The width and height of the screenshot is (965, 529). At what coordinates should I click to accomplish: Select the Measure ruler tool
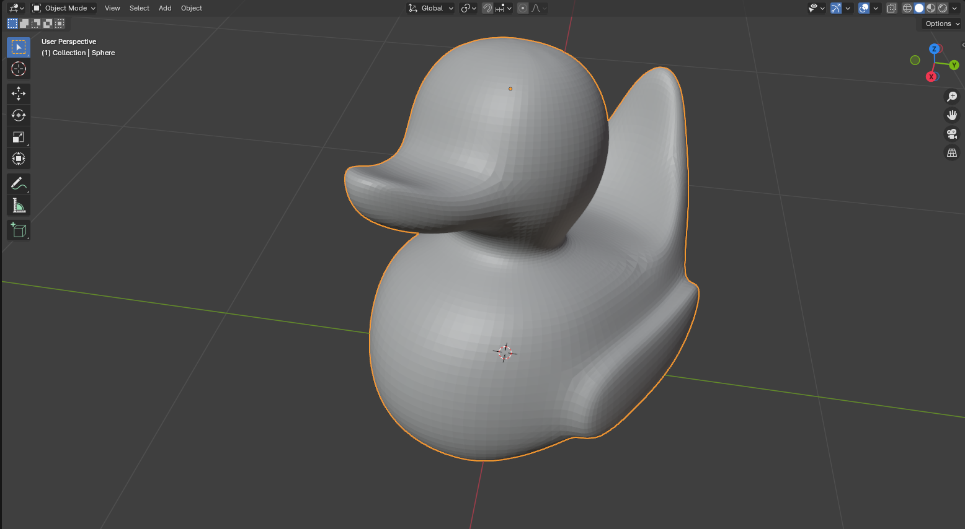tap(19, 206)
